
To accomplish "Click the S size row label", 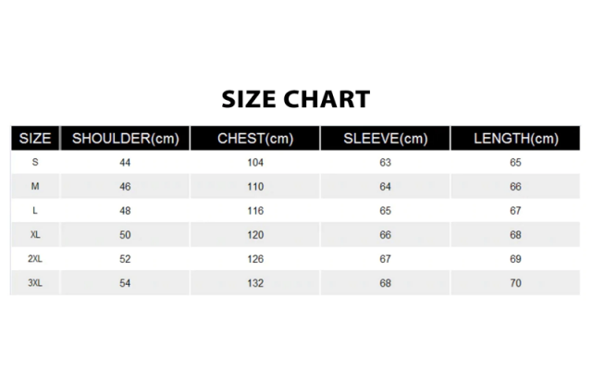I will click(x=35, y=163).
